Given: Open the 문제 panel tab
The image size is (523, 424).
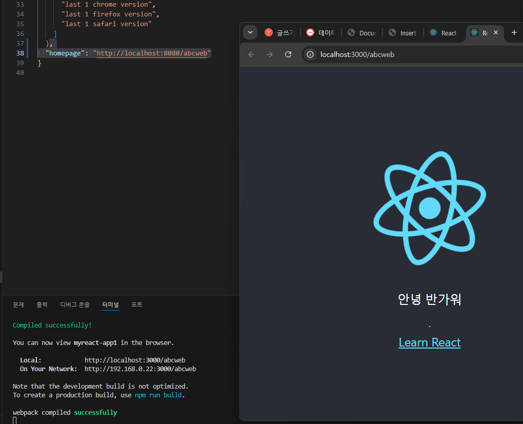Looking at the screenshot, I should [x=18, y=304].
